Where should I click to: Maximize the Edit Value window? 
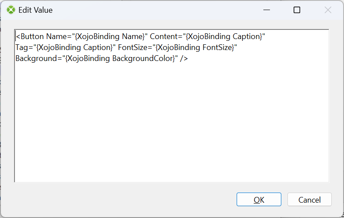pyautogui.click(x=297, y=10)
